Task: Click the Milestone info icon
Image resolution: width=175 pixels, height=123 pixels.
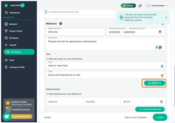Action: pyautogui.click(x=61, y=24)
